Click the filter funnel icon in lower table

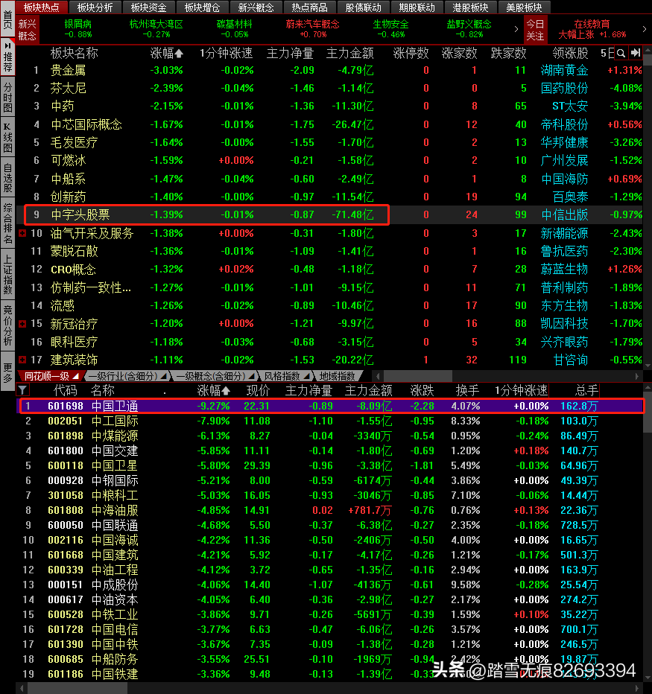pos(22,390)
